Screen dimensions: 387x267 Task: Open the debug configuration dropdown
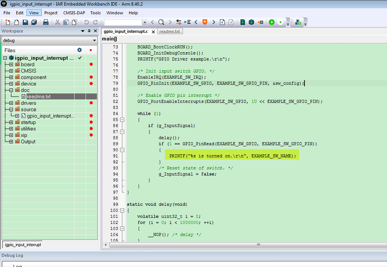pos(95,40)
